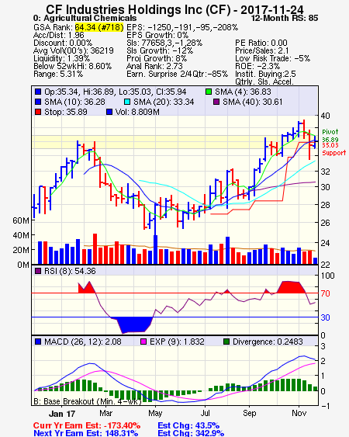Click the green 36.89 pivot price value
The image size is (349, 437).
click(x=330, y=140)
